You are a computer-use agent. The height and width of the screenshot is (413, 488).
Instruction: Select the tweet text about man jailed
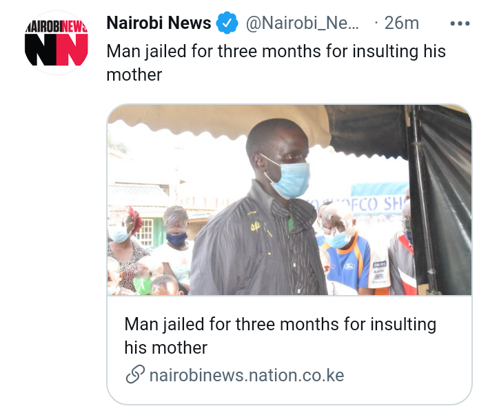coord(276,63)
